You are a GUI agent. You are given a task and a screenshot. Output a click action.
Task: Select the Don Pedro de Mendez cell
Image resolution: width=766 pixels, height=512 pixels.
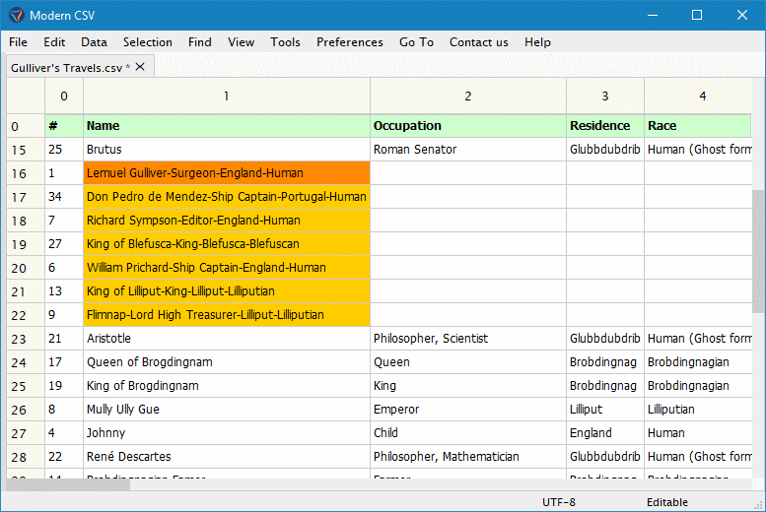point(227,197)
